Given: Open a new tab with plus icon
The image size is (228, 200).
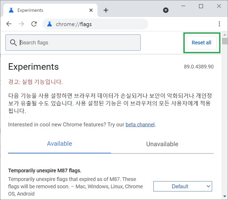Looking at the screenshot, I should click(106, 10).
